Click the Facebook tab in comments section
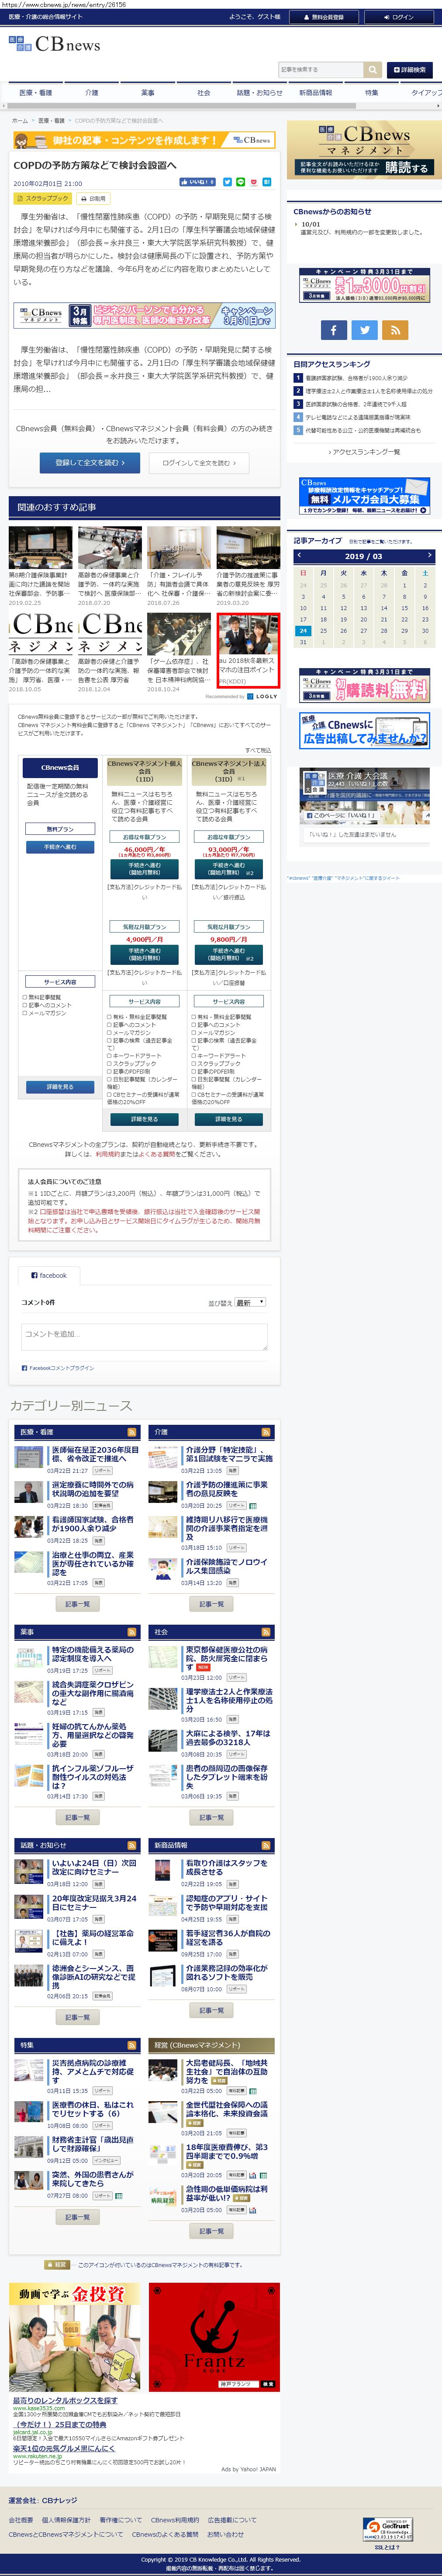 coord(48,1275)
